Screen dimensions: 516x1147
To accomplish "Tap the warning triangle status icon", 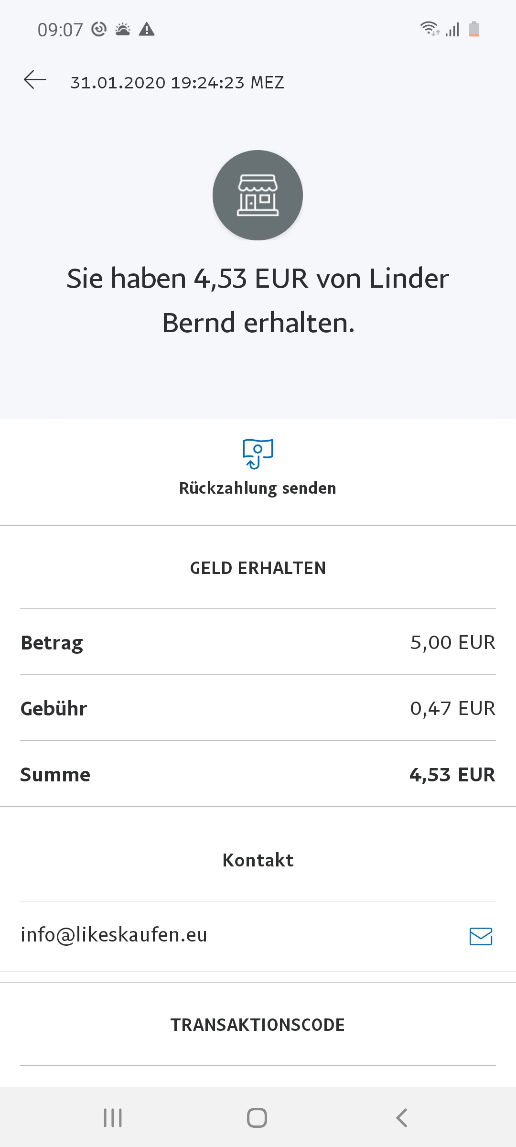I will point(147,30).
